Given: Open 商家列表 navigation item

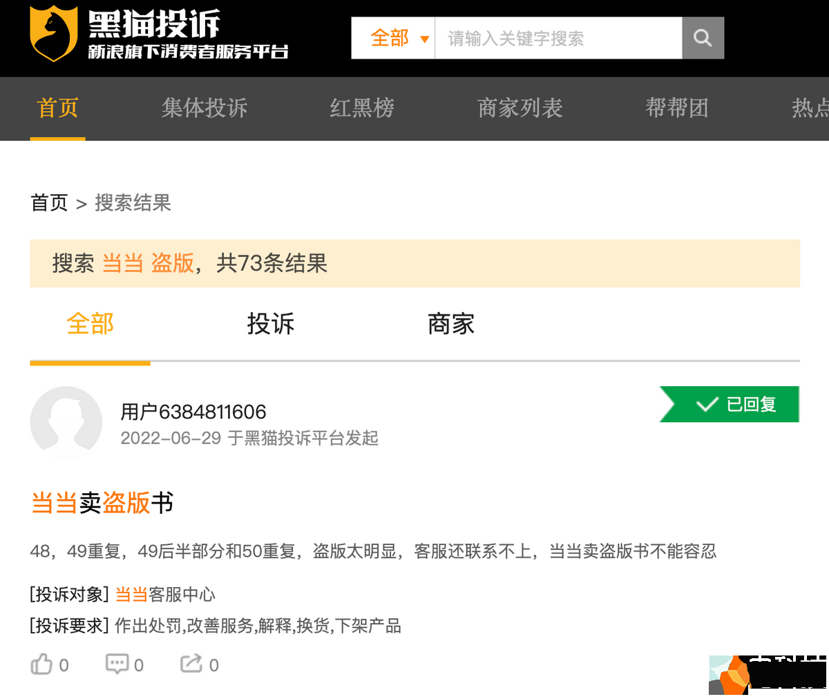Looking at the screenshot, I should click(520, 108).
